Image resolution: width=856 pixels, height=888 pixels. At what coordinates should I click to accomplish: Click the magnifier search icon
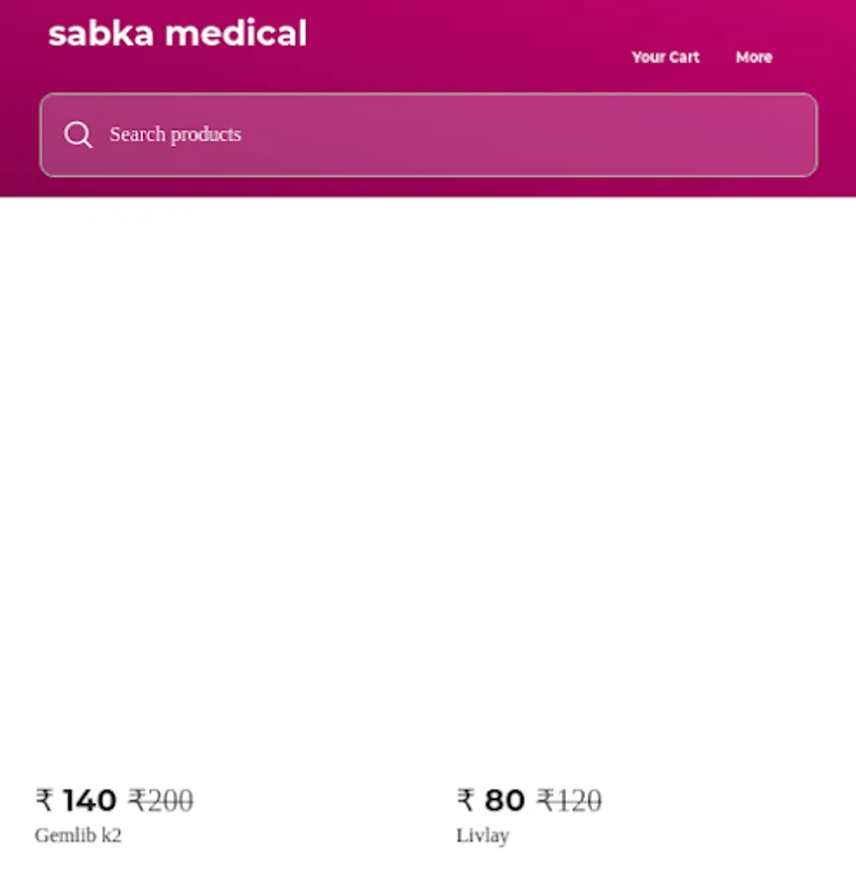(78, 134)
